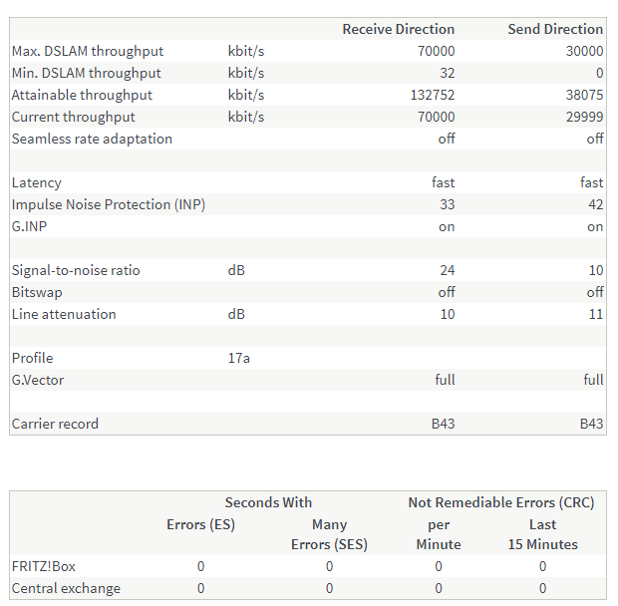The image size is (618, 606).
Task: Click the Carrier record label
Action: pyautogui.click(x=55, y=424)
